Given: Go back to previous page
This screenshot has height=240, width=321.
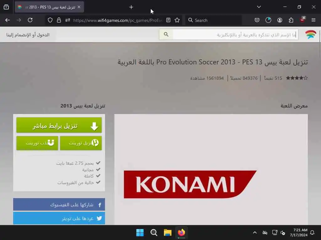Looking at the screenshot, I should click(x=8, y=20).
